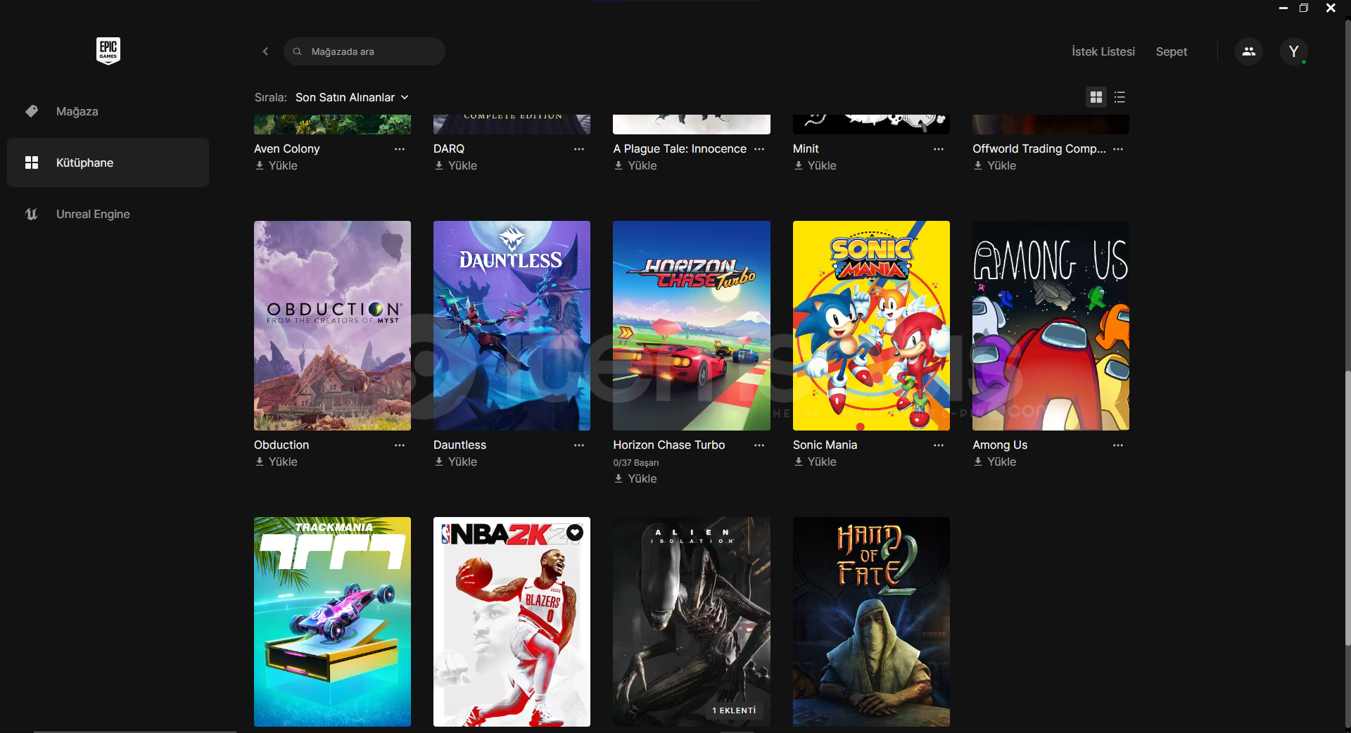Click Yükle under Among Us
Viewport: 1351px width, 733px height.
tap(995, 462)
